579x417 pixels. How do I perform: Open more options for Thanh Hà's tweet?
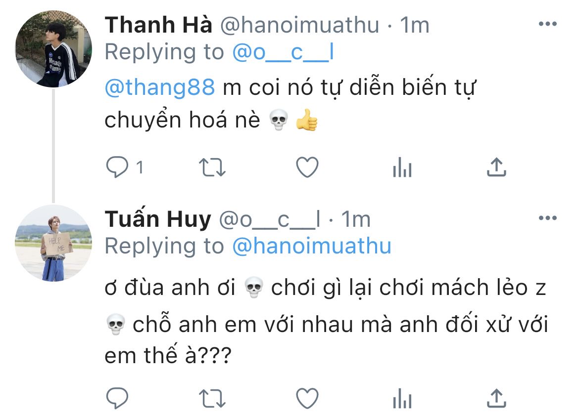pos(548,24)
